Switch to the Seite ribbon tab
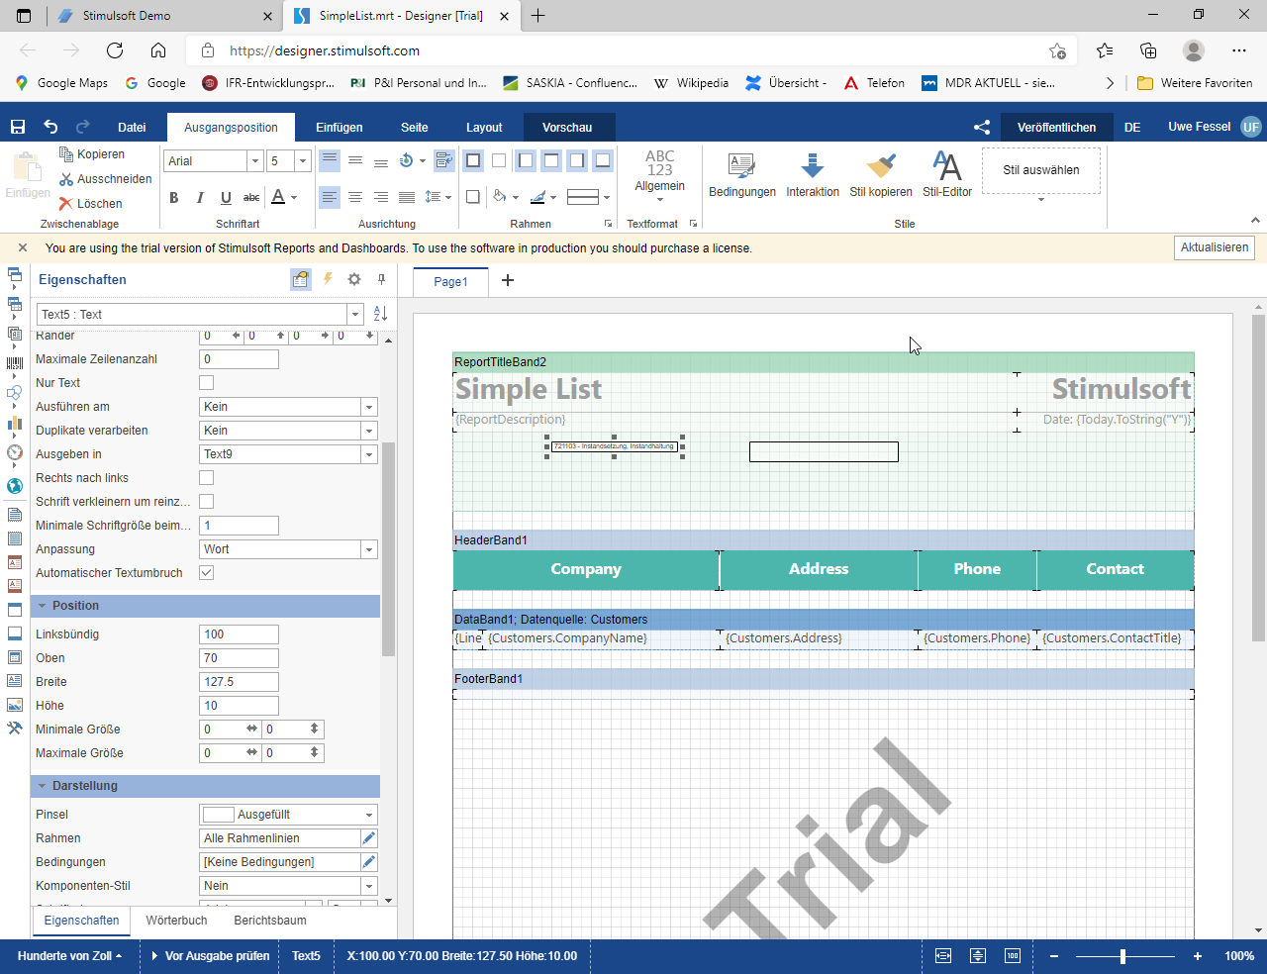 click(x=415, y=127)
